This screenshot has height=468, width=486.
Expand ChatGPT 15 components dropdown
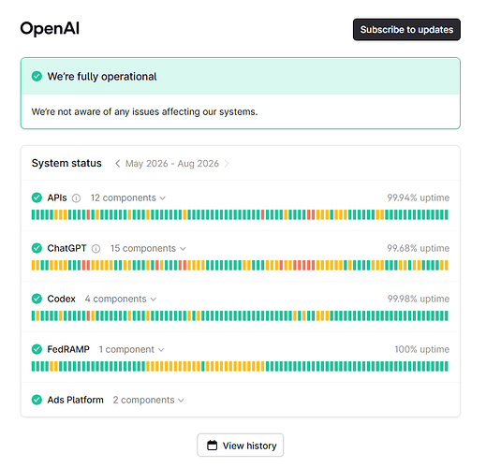[148, 248]
